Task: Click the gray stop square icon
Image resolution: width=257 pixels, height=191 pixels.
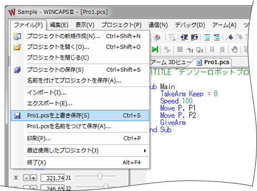Action: (180, 50)
